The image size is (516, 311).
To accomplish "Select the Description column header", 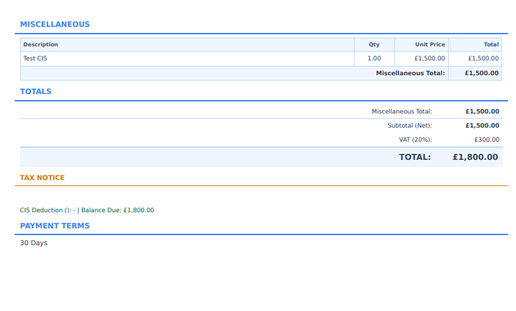I will [x=187, y=44].
